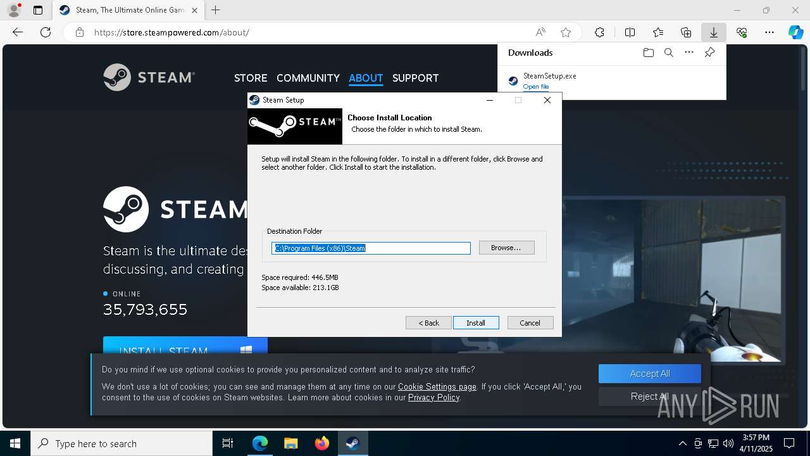Viewport: 810px width, 456px height.
Task: Minimize the Steam Setup dialog
Action: tap(490, 100)
